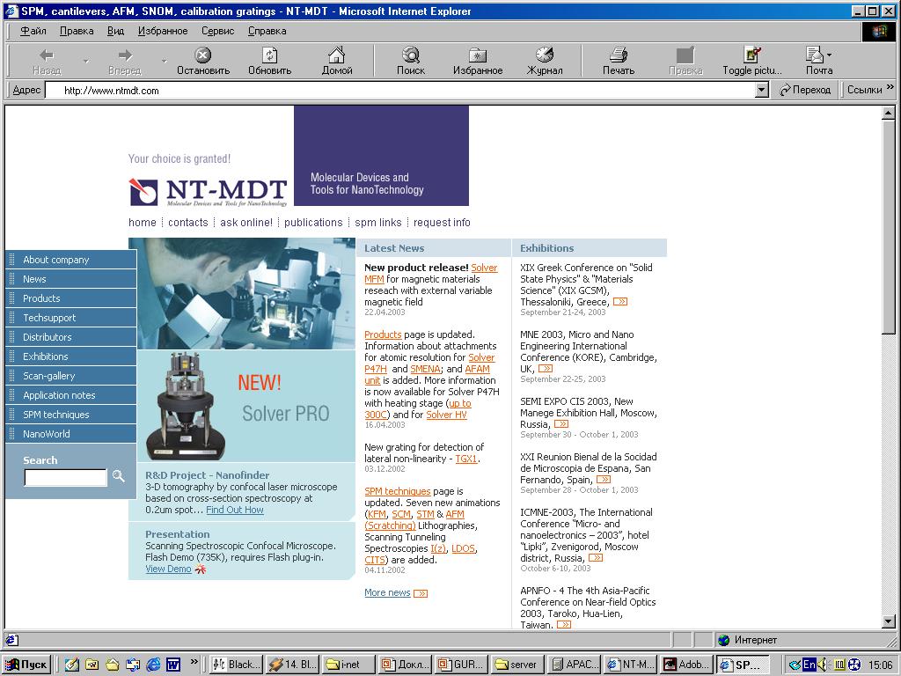This screenshot has height=676, width=901.
Task: Open 'Scan-gallery' in the sidebar
Action: 71,376
